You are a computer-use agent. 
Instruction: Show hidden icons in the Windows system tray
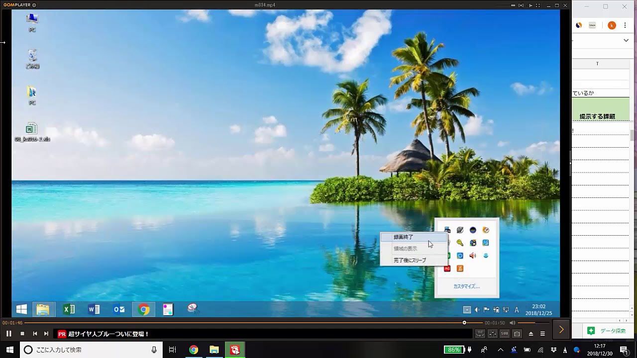501,350
